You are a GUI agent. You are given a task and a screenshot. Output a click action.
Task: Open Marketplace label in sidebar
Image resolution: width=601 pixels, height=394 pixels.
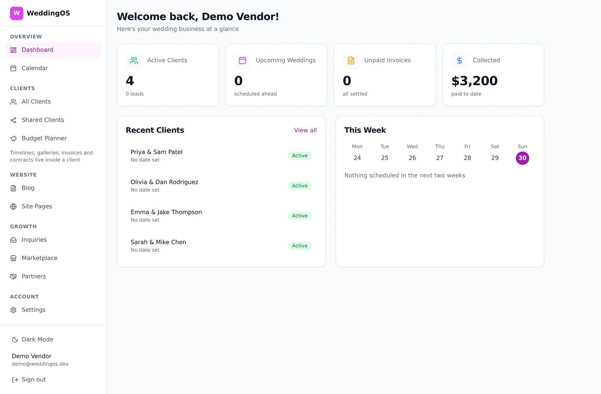tap(39, 258)
